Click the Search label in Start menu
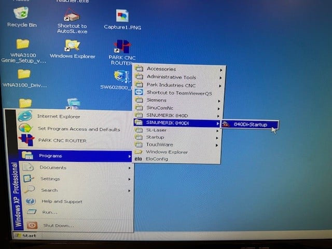This screenshot has width=332, height=249. 49,190
